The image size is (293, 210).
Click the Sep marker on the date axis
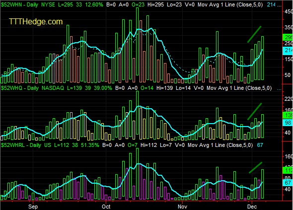(33, 207)
